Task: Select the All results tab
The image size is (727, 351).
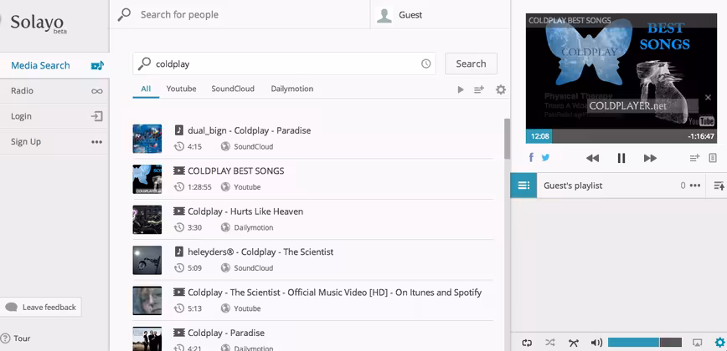Action: coord(146,89)
